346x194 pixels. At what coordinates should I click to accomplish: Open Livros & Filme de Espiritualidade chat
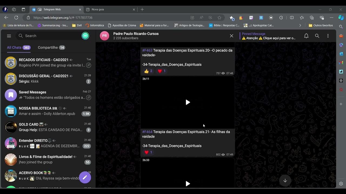48,160
